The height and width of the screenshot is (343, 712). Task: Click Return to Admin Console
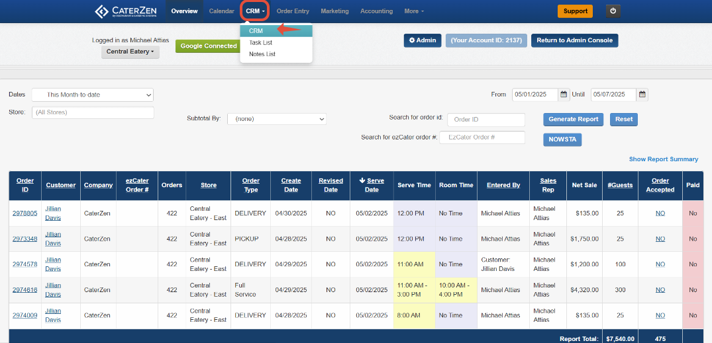coord(574,40)
